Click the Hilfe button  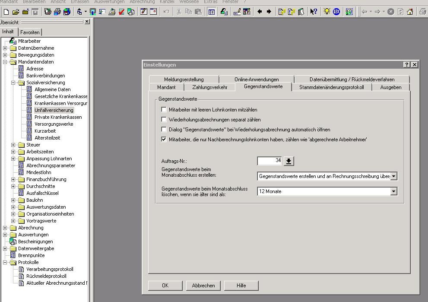241,286
